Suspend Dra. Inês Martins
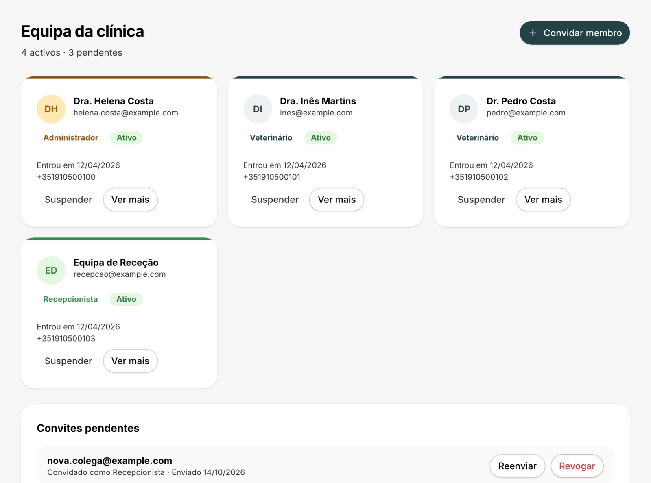 tap(275, 200)
